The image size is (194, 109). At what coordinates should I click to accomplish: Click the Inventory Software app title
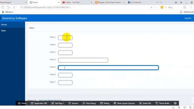15,18
